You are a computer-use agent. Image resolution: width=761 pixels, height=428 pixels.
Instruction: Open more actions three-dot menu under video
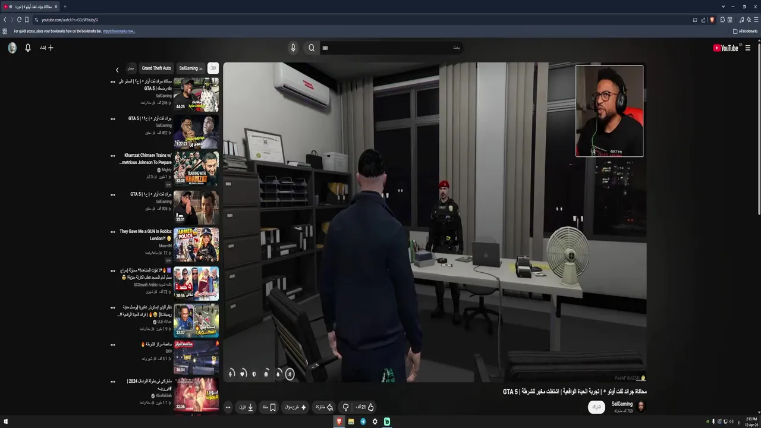(228, 407)
